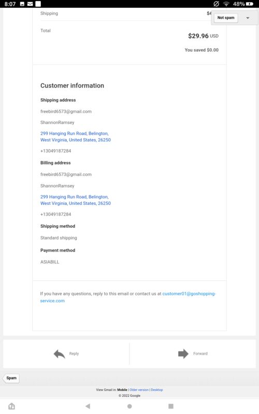The height and width of the screenshot is (414, 259).
Task: Tap the Forward text label
Action: tap(200, 353)
